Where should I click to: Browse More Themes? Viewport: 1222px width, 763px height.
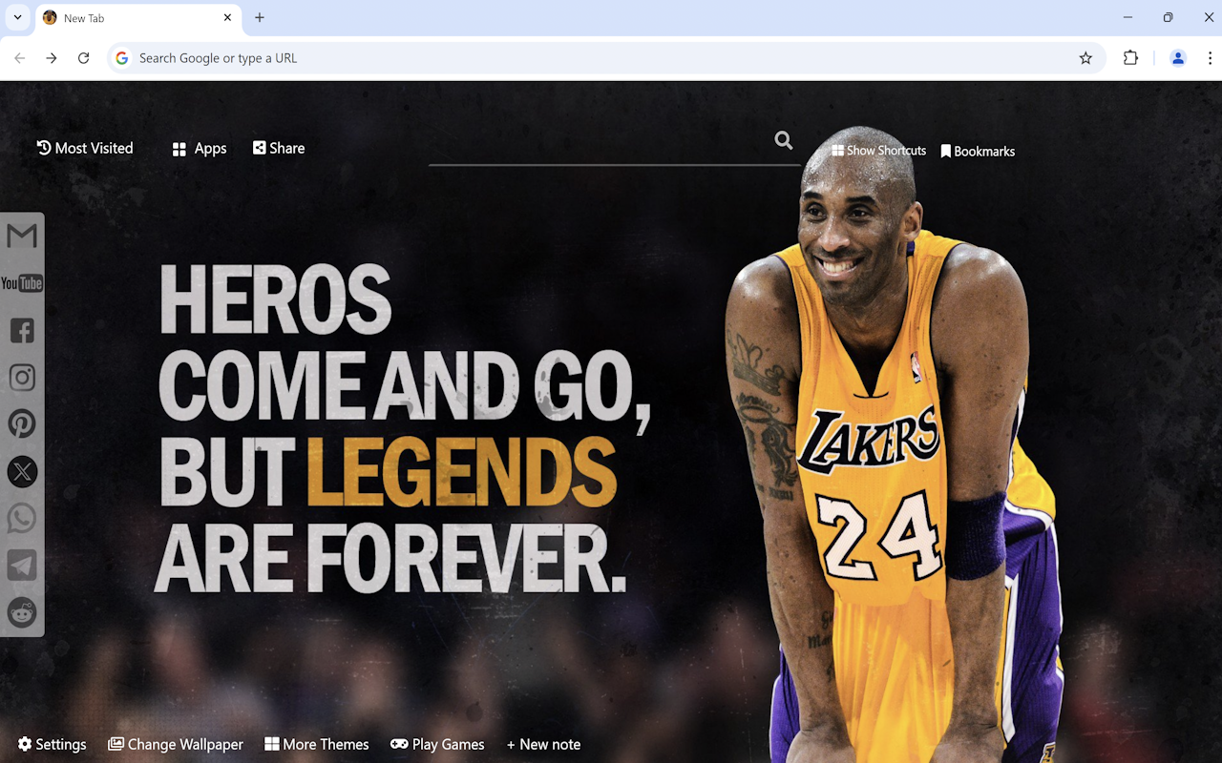tap(317, 744)
